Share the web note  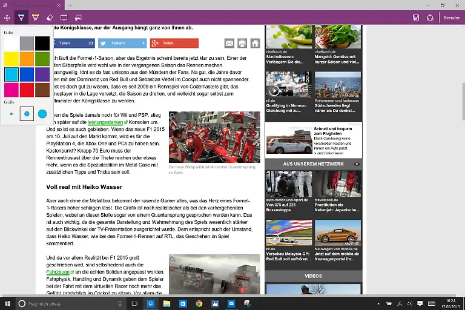431,18
